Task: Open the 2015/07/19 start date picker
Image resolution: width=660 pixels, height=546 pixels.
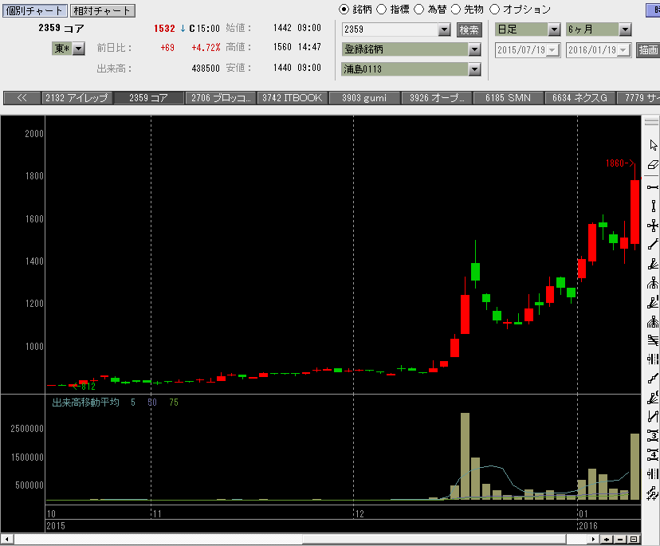Action: (x=552, y=50)
